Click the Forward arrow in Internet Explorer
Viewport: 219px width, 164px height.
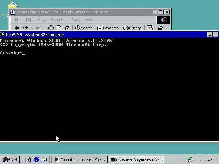click(x=38, y=28)
